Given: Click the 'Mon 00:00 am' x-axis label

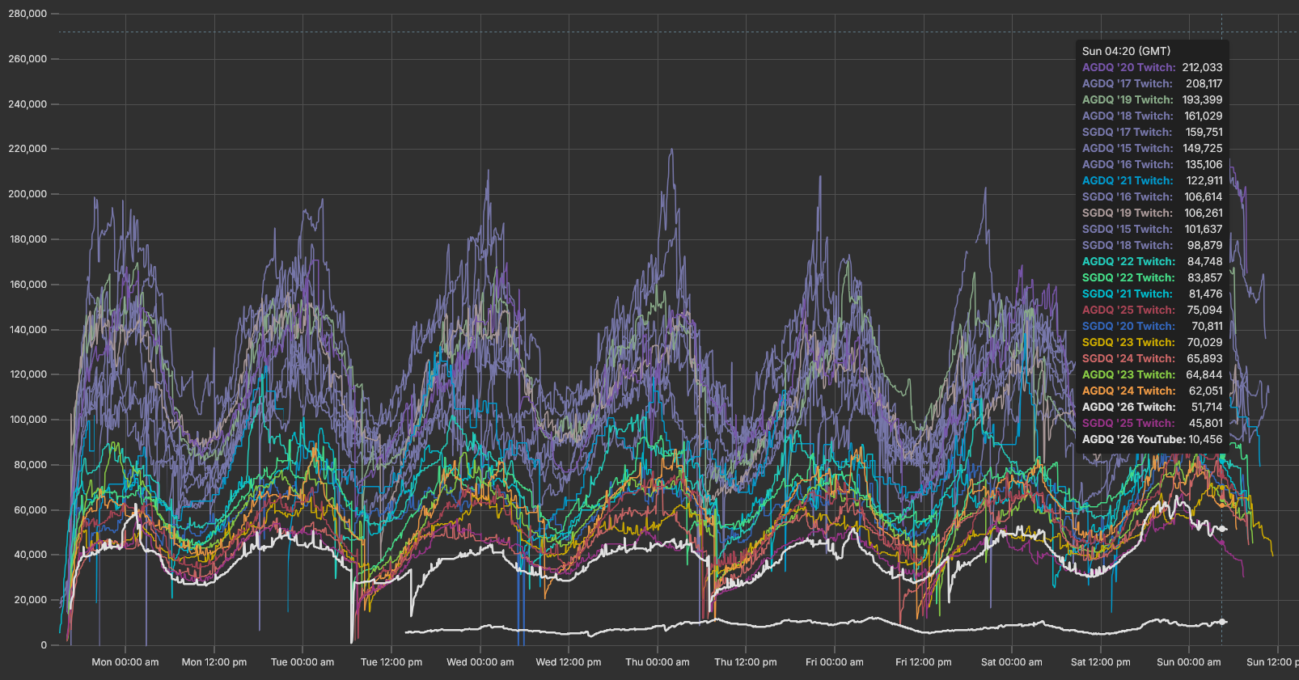Looking at the screenshot, I should click(x=125, y=662).
